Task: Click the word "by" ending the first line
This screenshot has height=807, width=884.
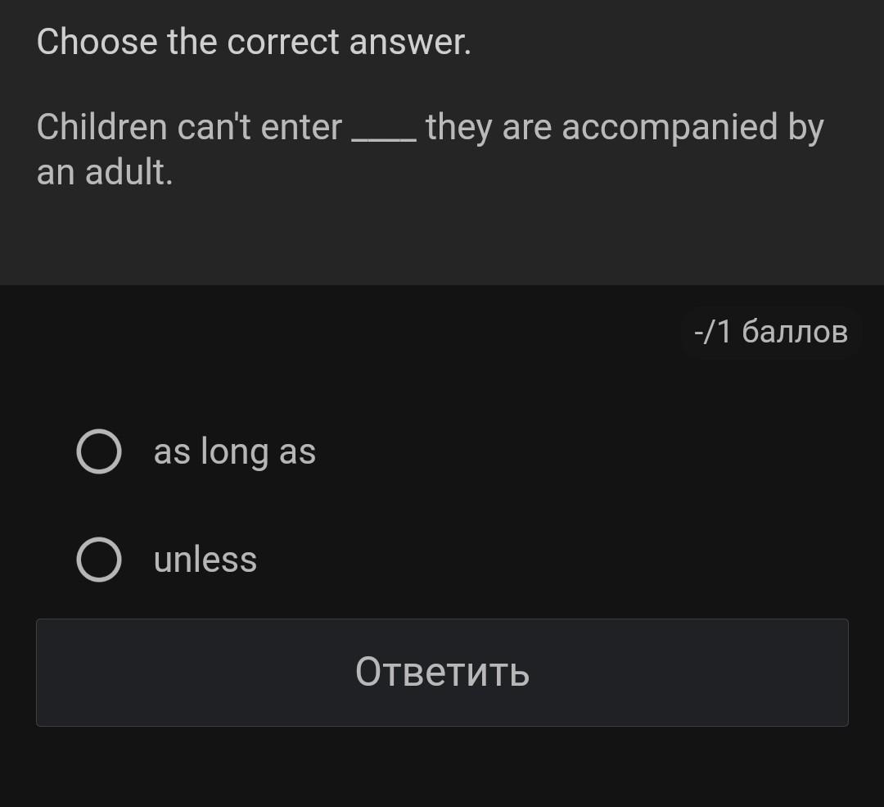Action: click(805, 129)
